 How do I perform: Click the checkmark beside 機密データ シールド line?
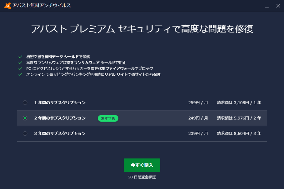pyautogui.click(x=20, y=57)
